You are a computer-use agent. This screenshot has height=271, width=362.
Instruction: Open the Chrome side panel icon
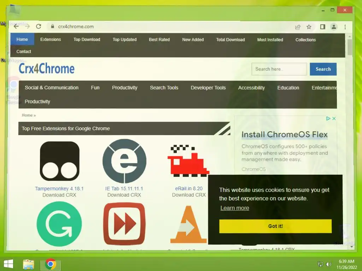tap(323, 27)
